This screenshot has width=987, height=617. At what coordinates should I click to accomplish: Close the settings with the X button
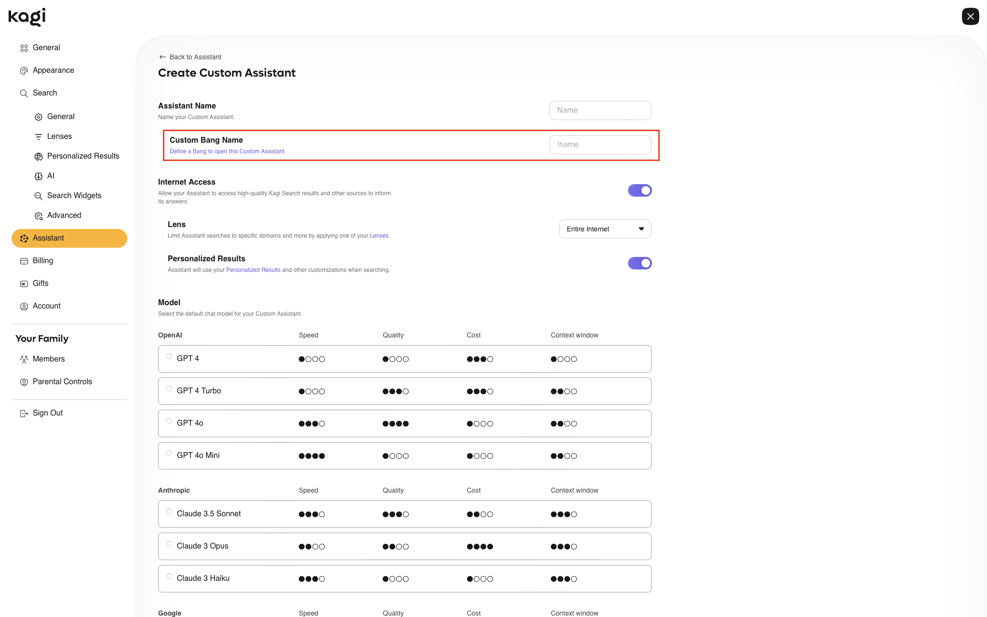tap(970, 16)
